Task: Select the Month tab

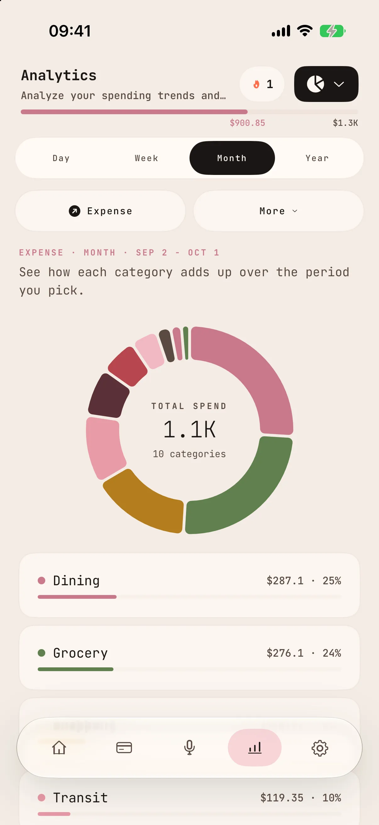Action: [232, 158]
